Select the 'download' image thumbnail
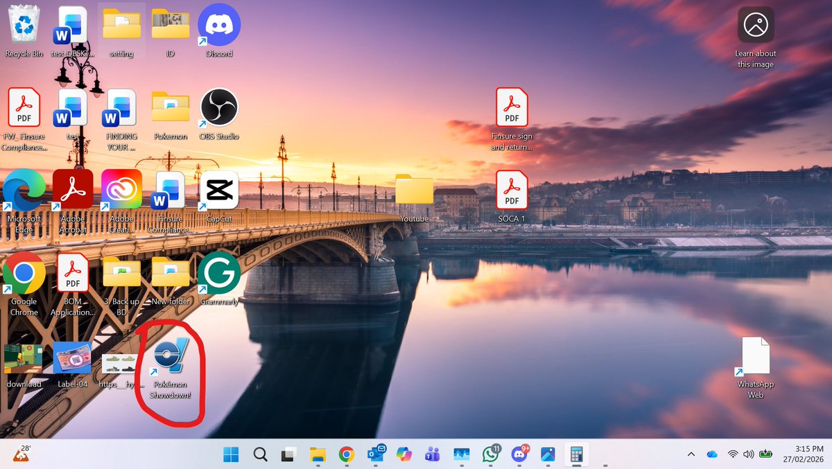The image size is (832, 469). click(24, 365)
